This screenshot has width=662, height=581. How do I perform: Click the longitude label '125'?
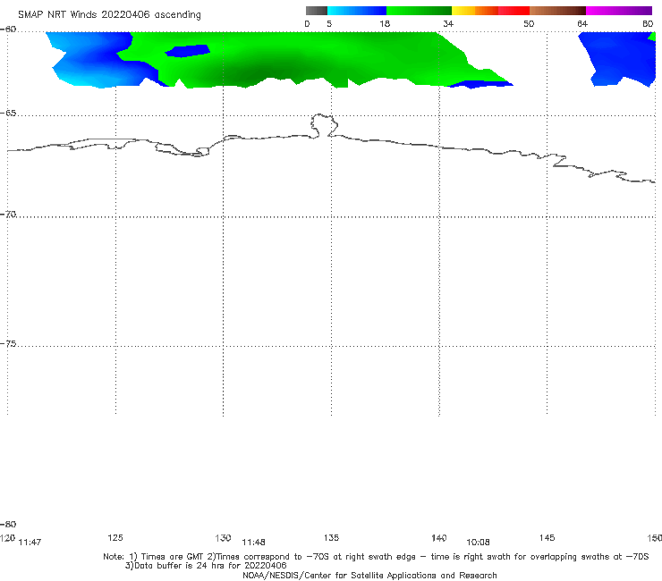pyautogui.click(x=115, y=537)
